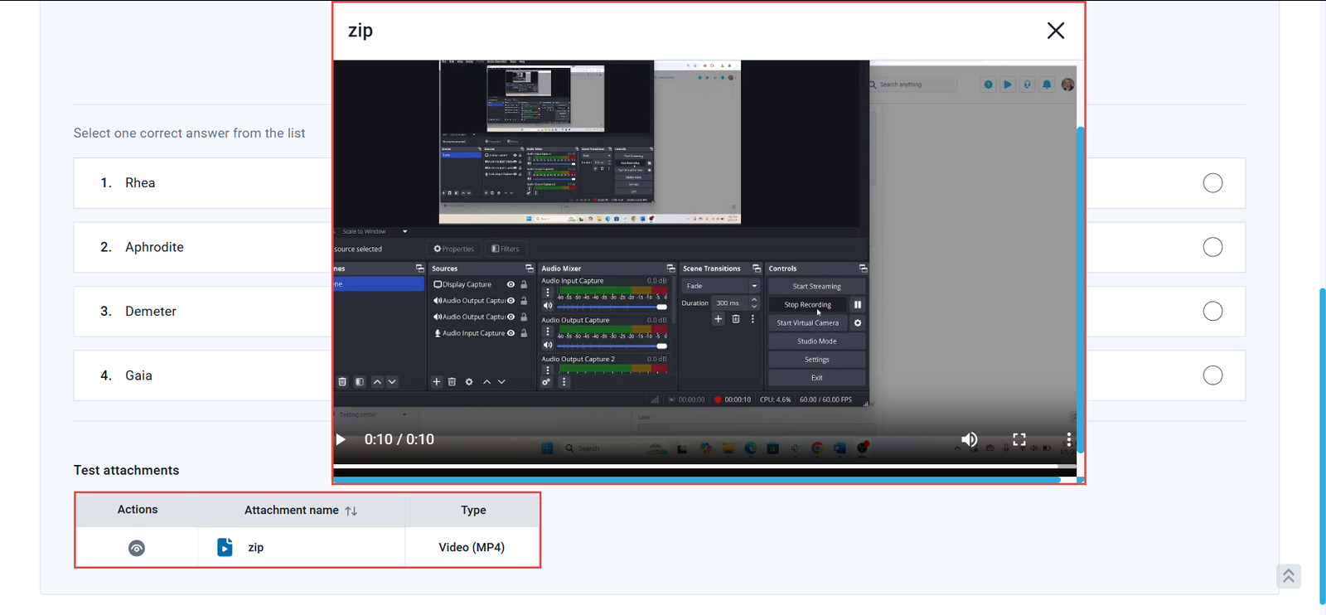
Task: Select the radio button for Rhea
Action: (x=1212, y=183)
